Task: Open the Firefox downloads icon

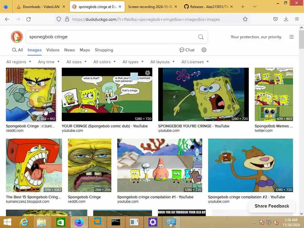Action: (x=286, y=19)
